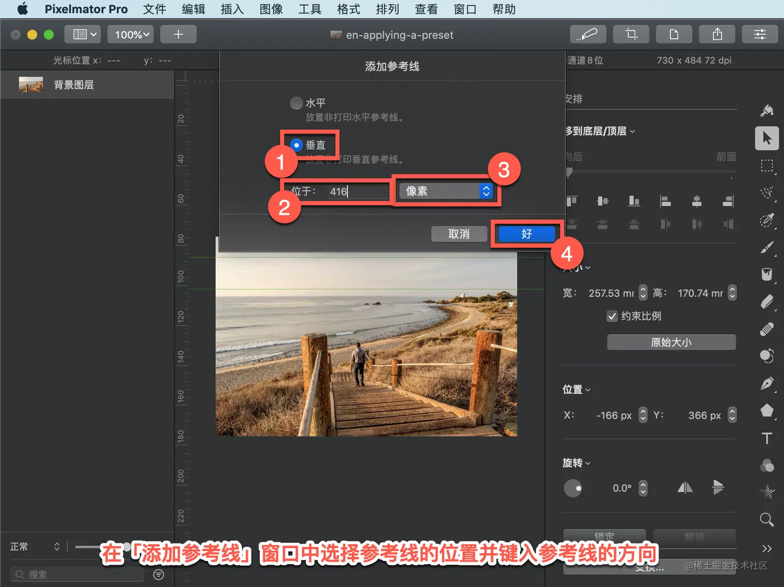Viewport: 784px width, 587px height.
Task: Open the Apple menu
Action: (x=23, y=9)
